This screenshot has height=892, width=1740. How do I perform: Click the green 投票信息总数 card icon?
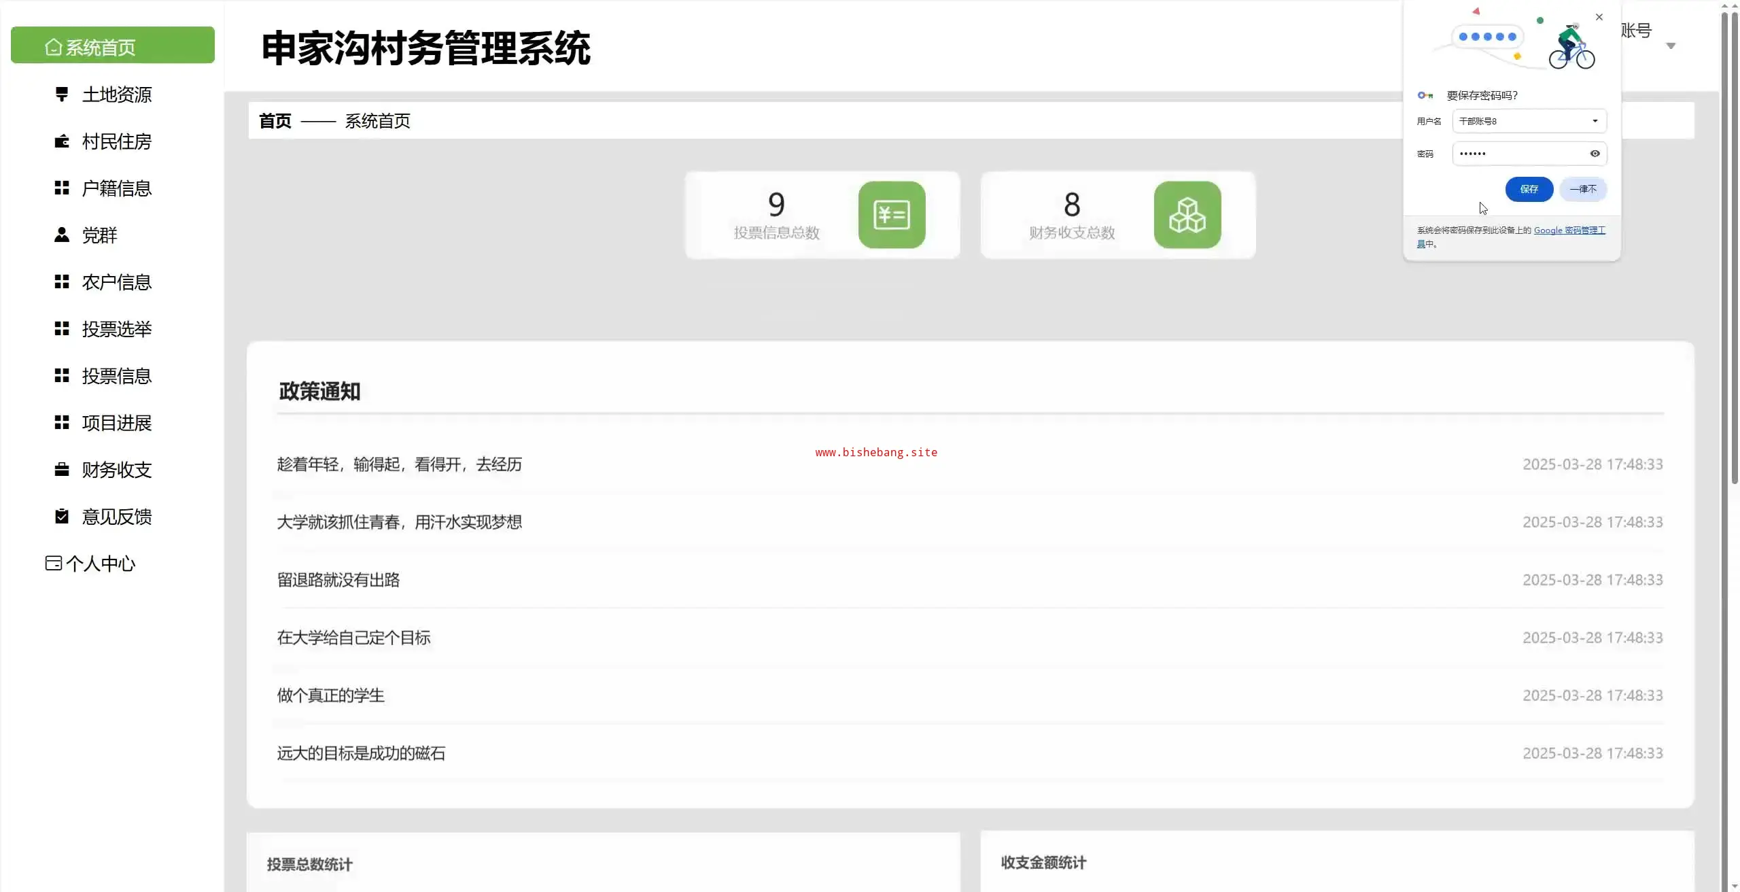[891, 215]
